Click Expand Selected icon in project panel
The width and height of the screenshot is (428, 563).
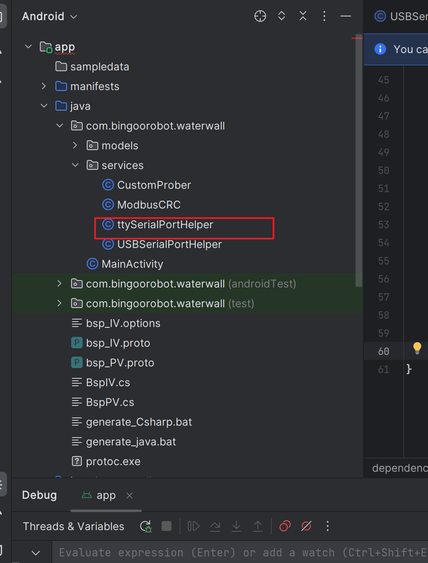point(282,16)
